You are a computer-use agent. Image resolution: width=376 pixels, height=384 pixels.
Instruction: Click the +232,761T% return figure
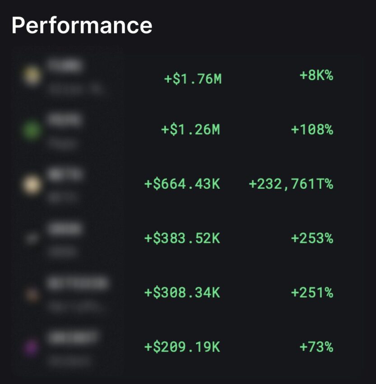(x=291, y=184)
